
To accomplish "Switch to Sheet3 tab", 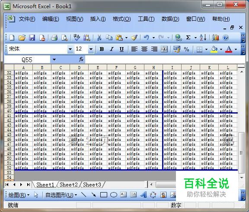I will [x=92, y=184].
